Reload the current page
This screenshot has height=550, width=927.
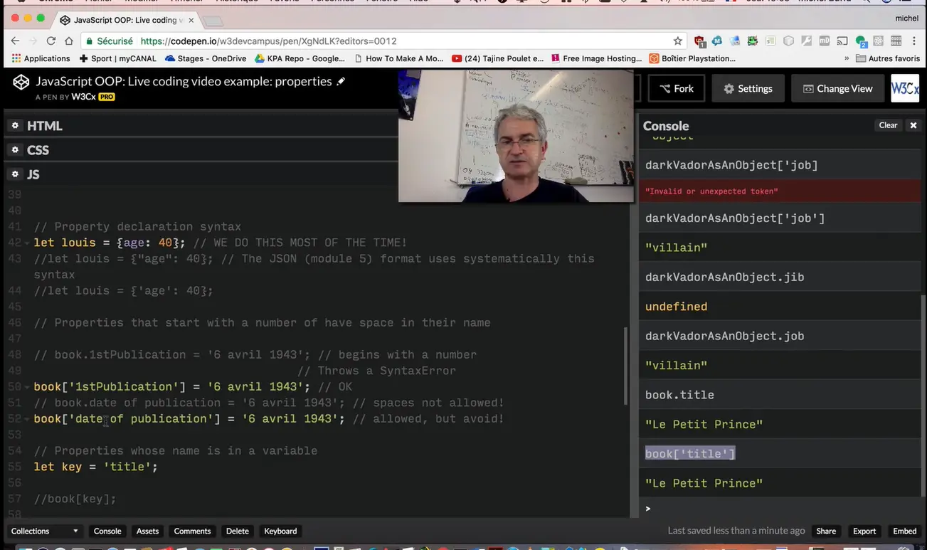(51, 41)
